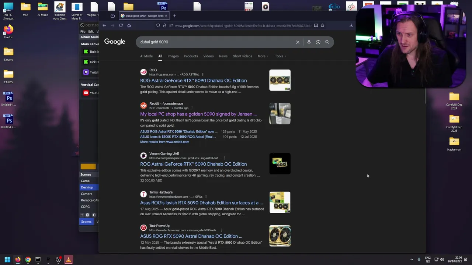472x265 pixels.
Task: Click the ROG result thumbnail image
Action: 280,80
